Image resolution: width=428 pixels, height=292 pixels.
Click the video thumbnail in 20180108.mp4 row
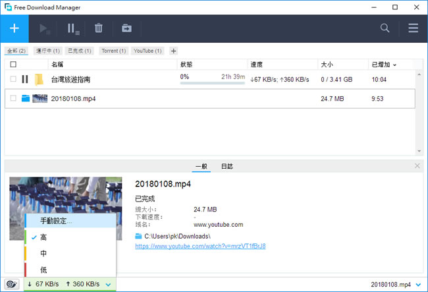(x=40, y=98)
